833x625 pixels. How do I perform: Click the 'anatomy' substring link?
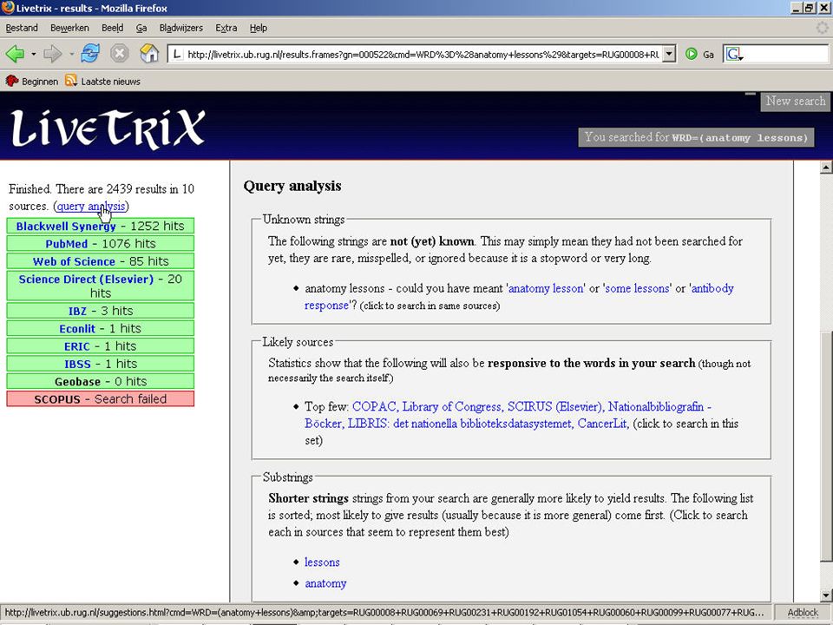(x=325, y=583)
